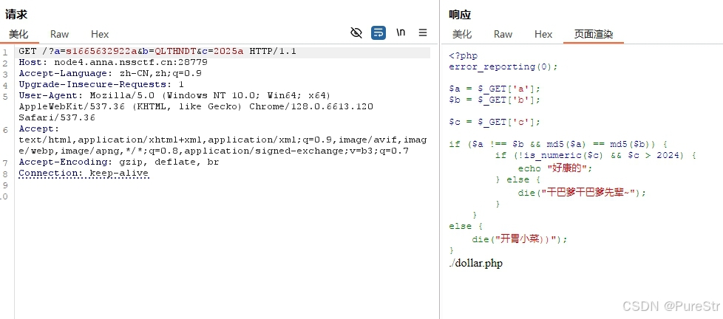Click the GET request line in editor
The width and height of the screenshot is (723, 319).
pos(157,51)
